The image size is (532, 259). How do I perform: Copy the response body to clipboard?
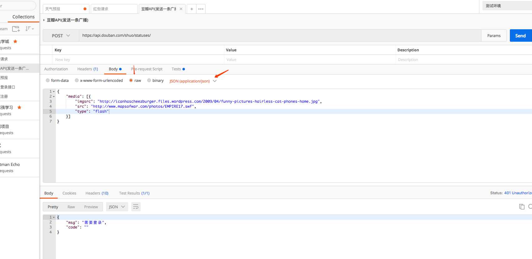coord(522,207)
